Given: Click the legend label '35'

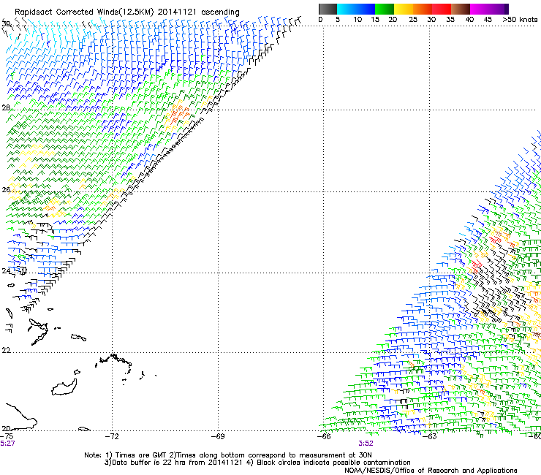Looking at the screenshot, I should pos(450,20).
